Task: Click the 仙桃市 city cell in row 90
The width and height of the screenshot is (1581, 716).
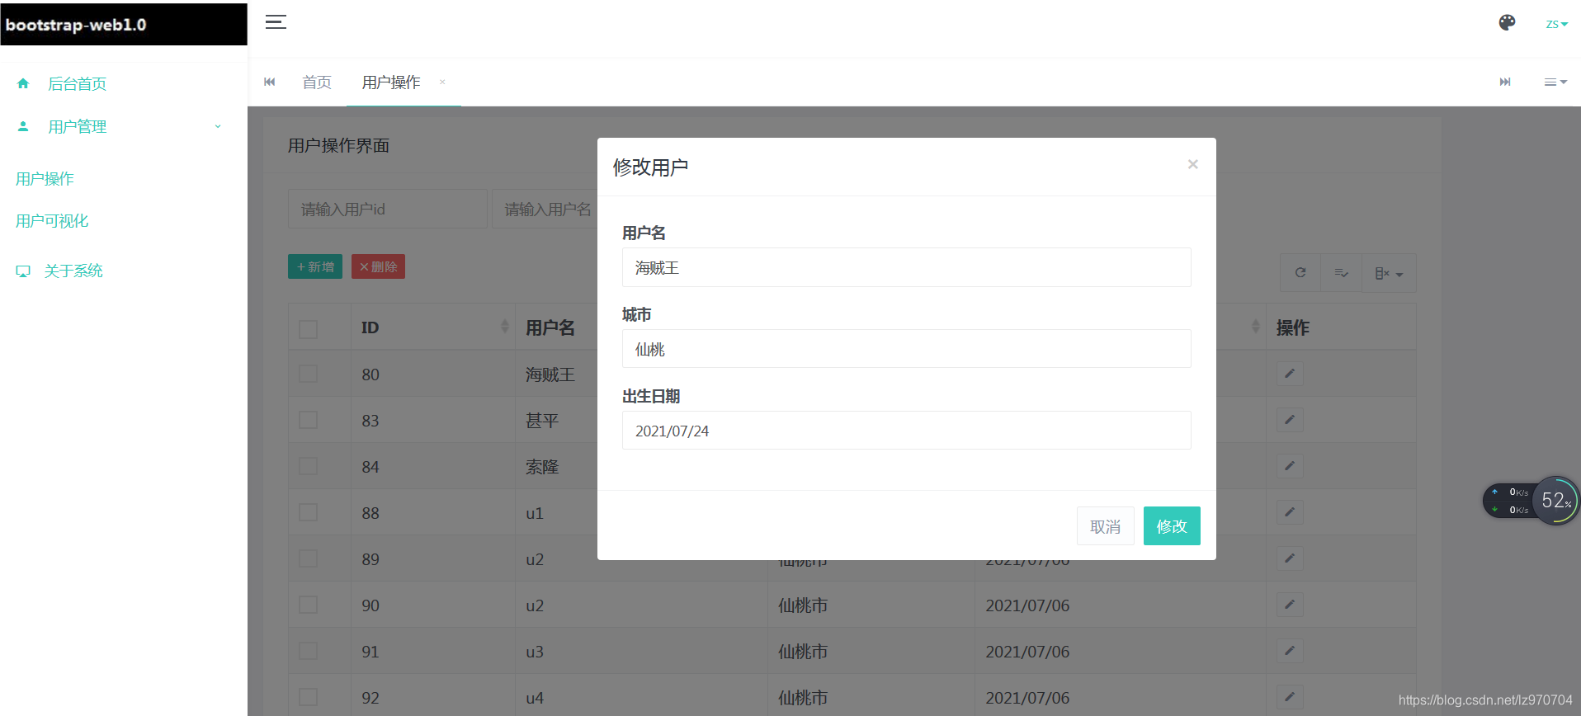Action: pos(803,605)
